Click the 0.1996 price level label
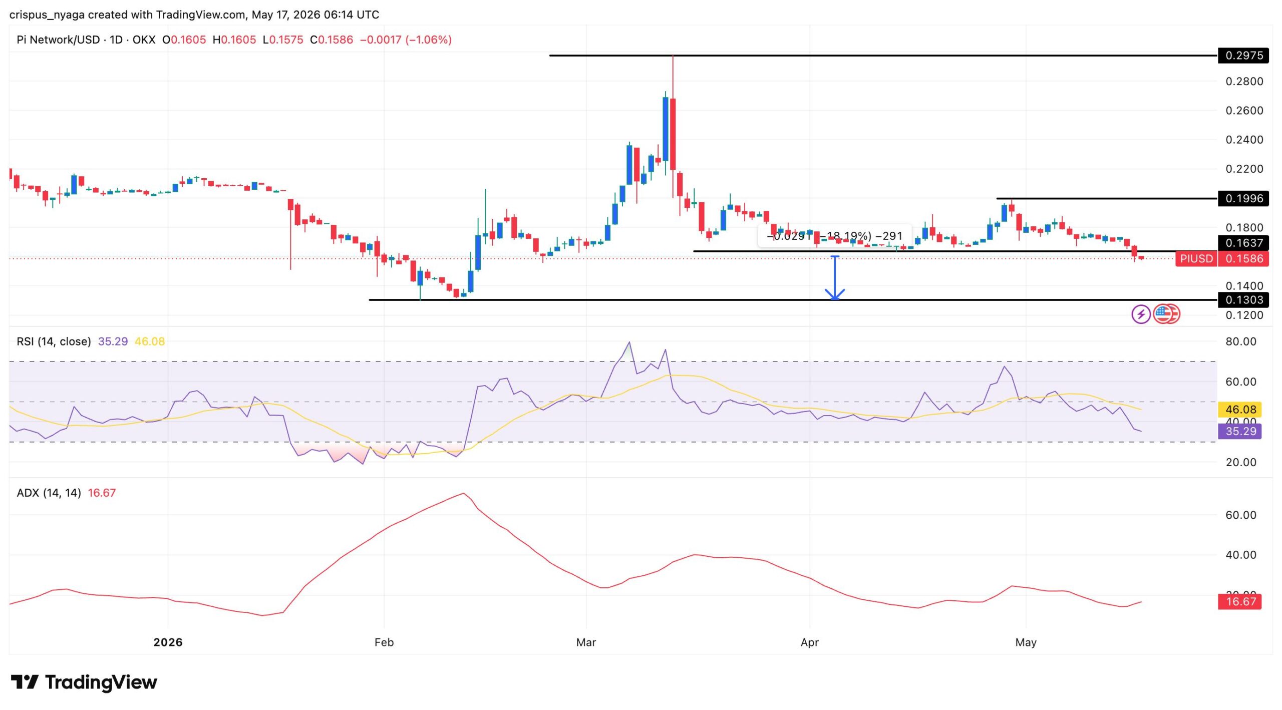Viewport: 1282px width, 710px height. point(1243,198)
